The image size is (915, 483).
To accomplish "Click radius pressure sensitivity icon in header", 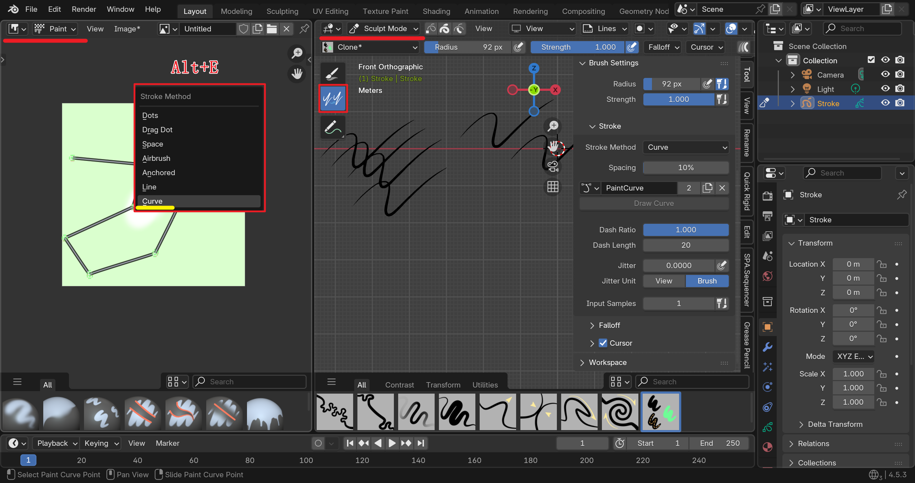I will [x=518, y=47].
